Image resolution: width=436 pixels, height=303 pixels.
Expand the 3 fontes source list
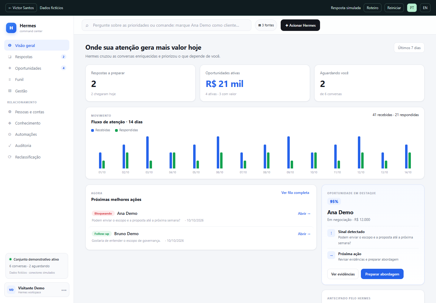coord(266,25)
